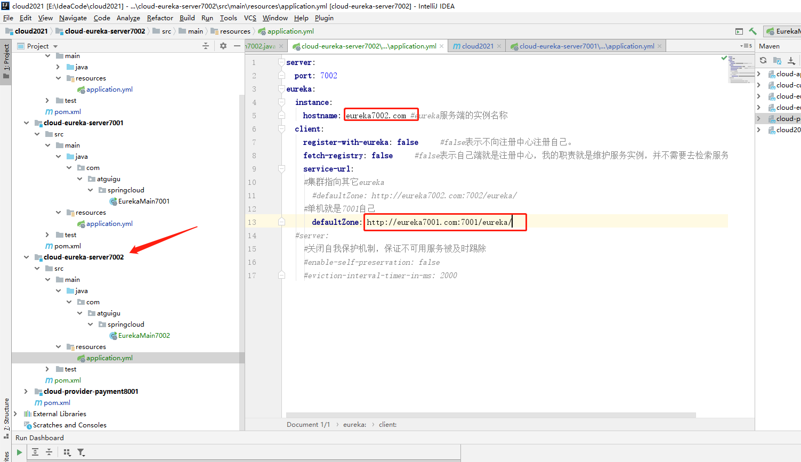Open the Refactor menu
801x462 pixels.
(x=160, y=18)
